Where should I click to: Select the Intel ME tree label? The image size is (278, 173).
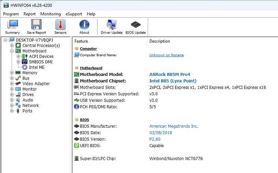pos(37,67)
